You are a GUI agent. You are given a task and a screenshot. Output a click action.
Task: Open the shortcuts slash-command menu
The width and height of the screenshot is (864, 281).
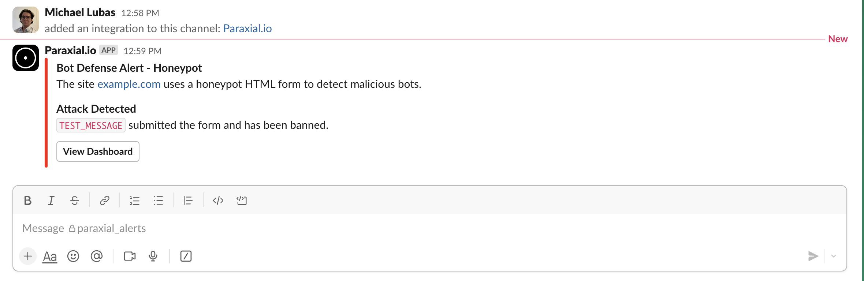[x=186, y=256]
